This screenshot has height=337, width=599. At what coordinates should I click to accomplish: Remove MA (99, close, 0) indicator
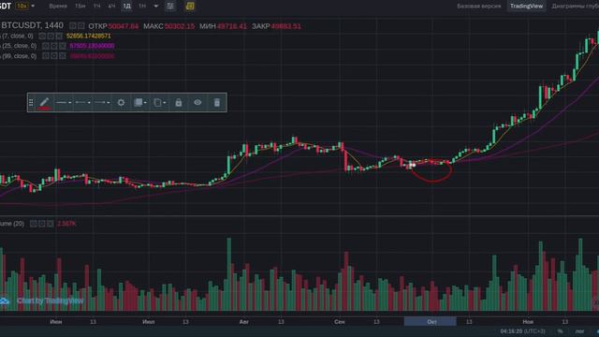[x=63, y=56]
